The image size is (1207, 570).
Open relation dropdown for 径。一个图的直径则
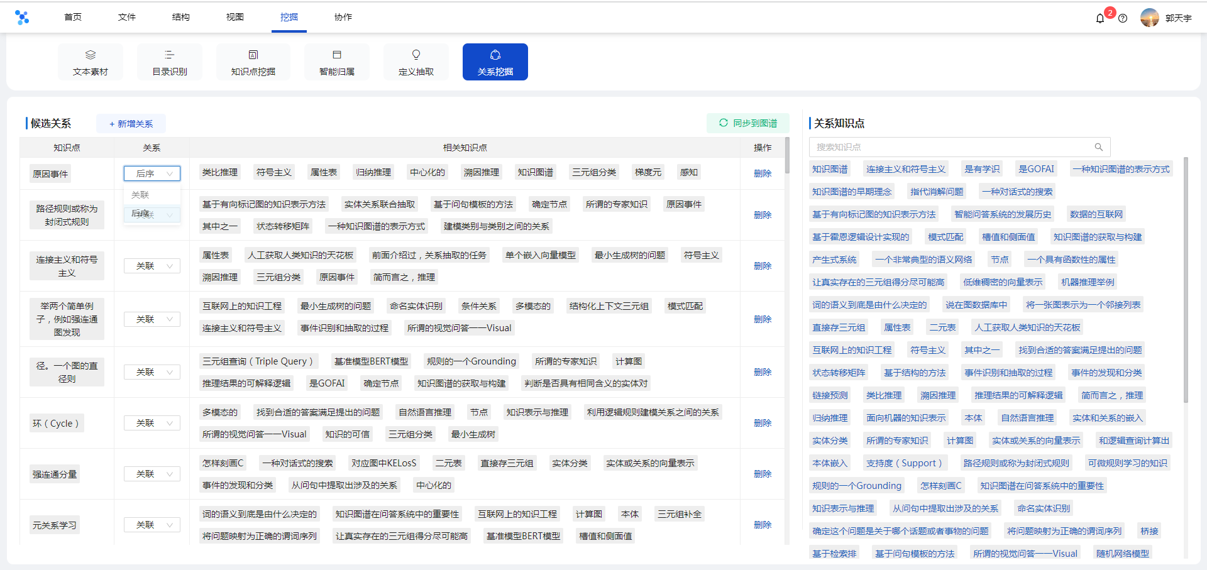(152, 372)
